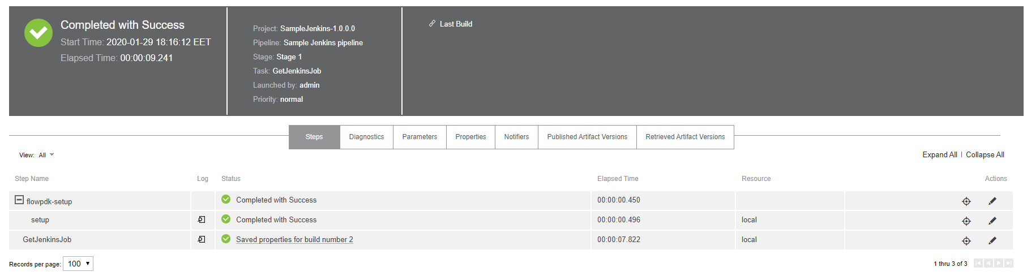This screenshot has height=280, width=1027.
Task: Open the log for the GetJenkinsJob step
Action: click(202, 239)
